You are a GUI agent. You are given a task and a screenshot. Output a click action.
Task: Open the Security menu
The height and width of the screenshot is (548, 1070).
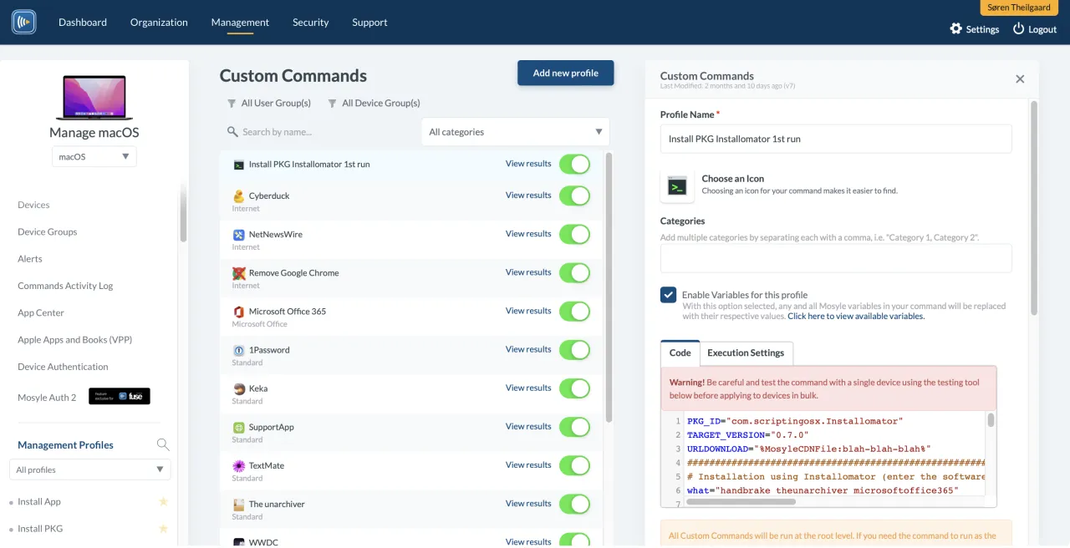pos(310,23)
